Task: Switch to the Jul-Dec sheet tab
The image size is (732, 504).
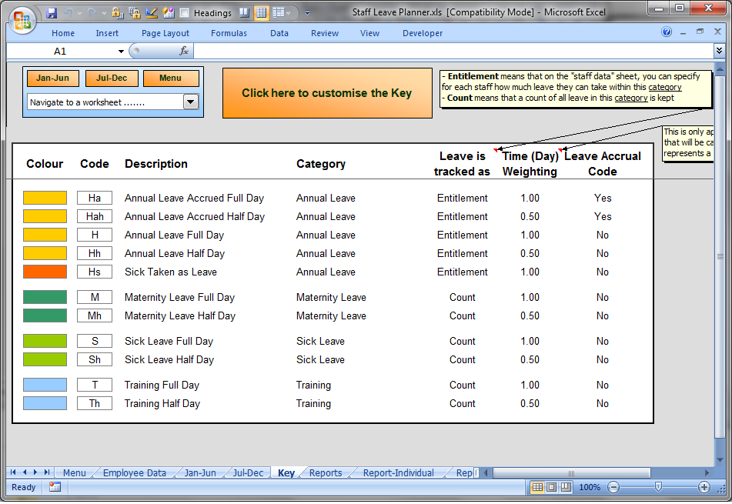Action: pyautogui.click(x=248, y=472)
